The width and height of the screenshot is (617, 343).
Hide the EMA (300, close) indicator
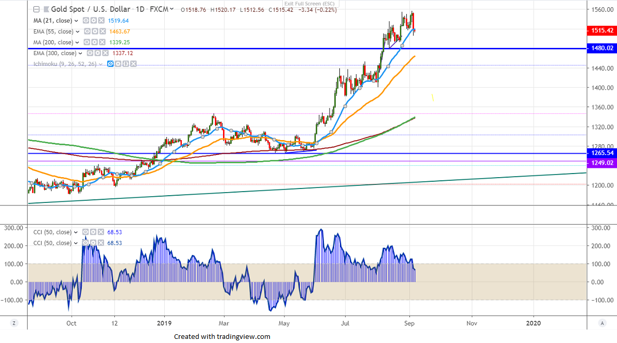point(90,53)
